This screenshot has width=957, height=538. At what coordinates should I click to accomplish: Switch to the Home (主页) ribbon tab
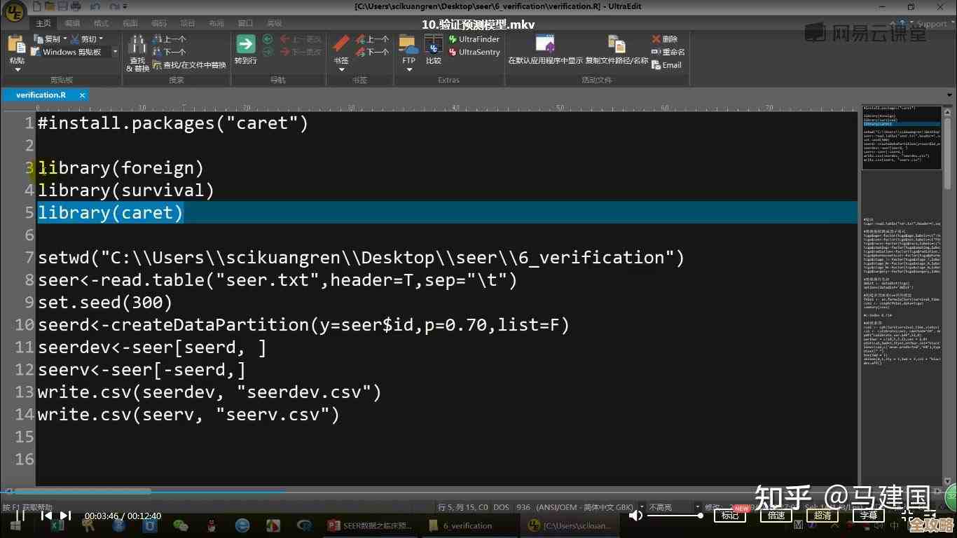(43, 23)
